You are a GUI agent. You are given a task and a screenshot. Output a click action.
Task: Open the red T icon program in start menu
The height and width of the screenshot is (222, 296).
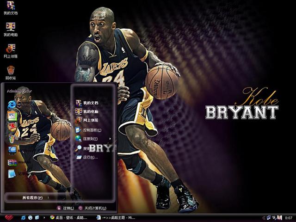tap(12, 127)
